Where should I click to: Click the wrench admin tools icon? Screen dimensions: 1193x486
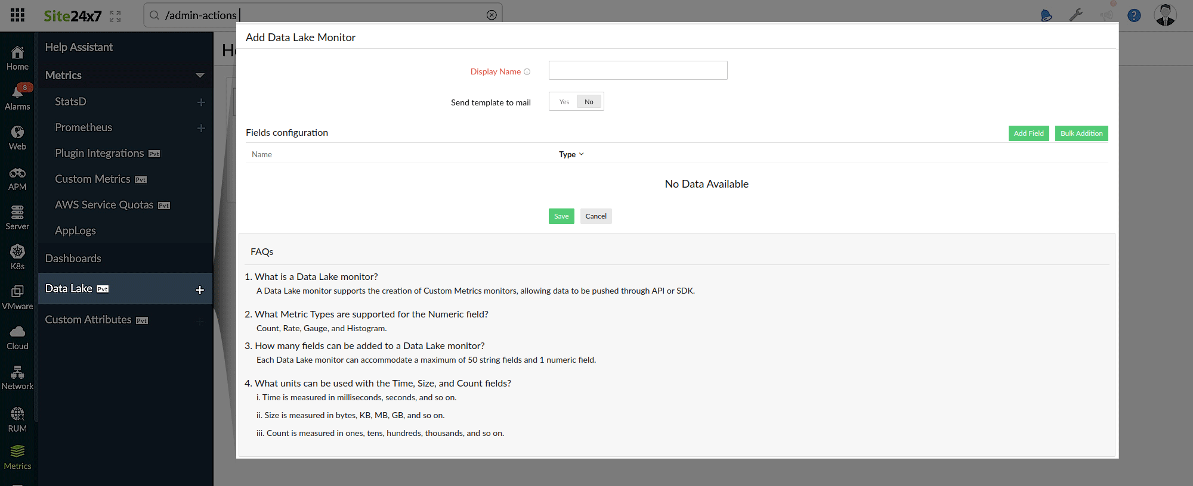point(1076,15)
